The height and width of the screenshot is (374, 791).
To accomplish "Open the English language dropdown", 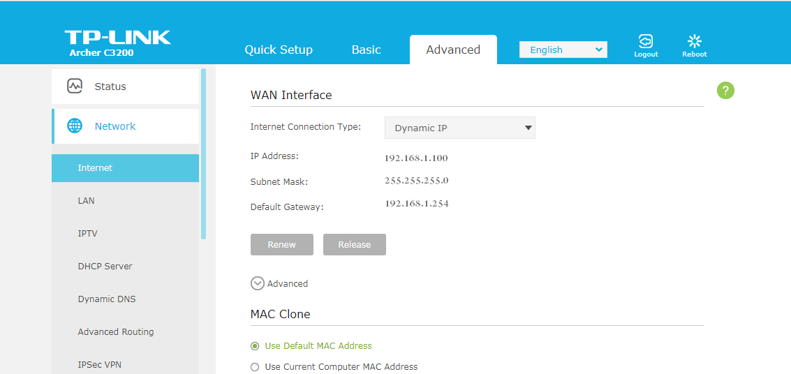I will (x=563, y=50).
